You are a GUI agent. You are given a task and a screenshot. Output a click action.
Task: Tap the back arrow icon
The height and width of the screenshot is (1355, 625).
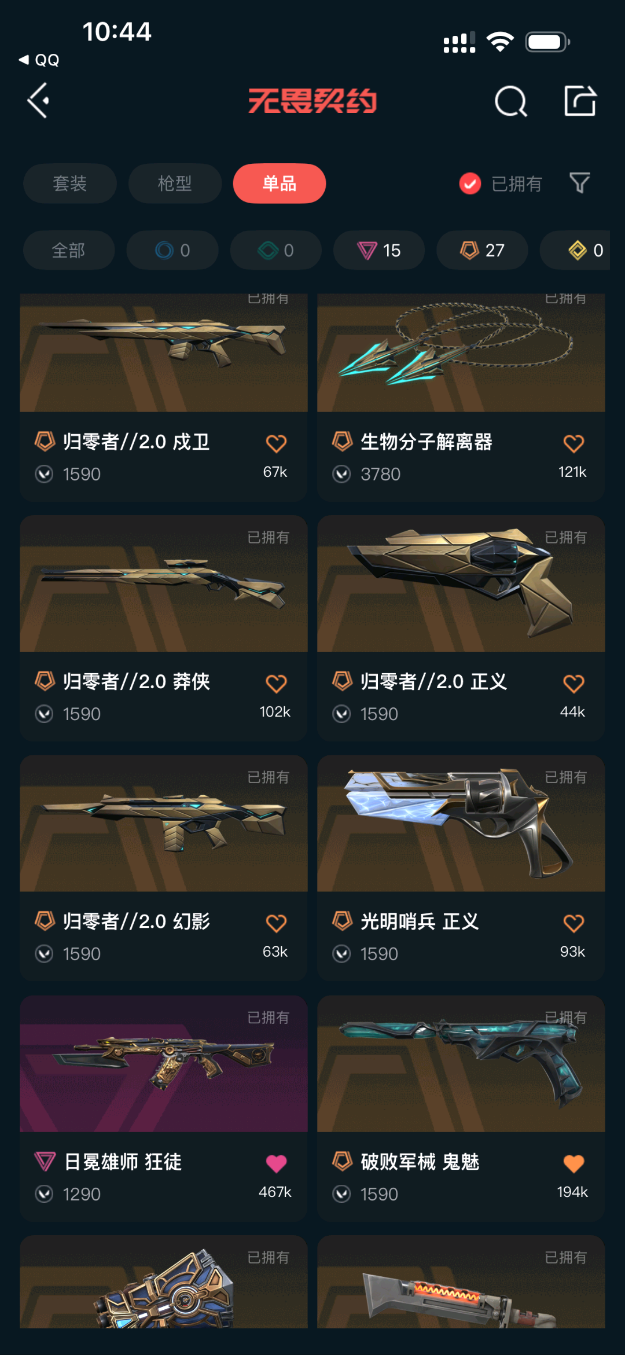[x=38, y=101]
